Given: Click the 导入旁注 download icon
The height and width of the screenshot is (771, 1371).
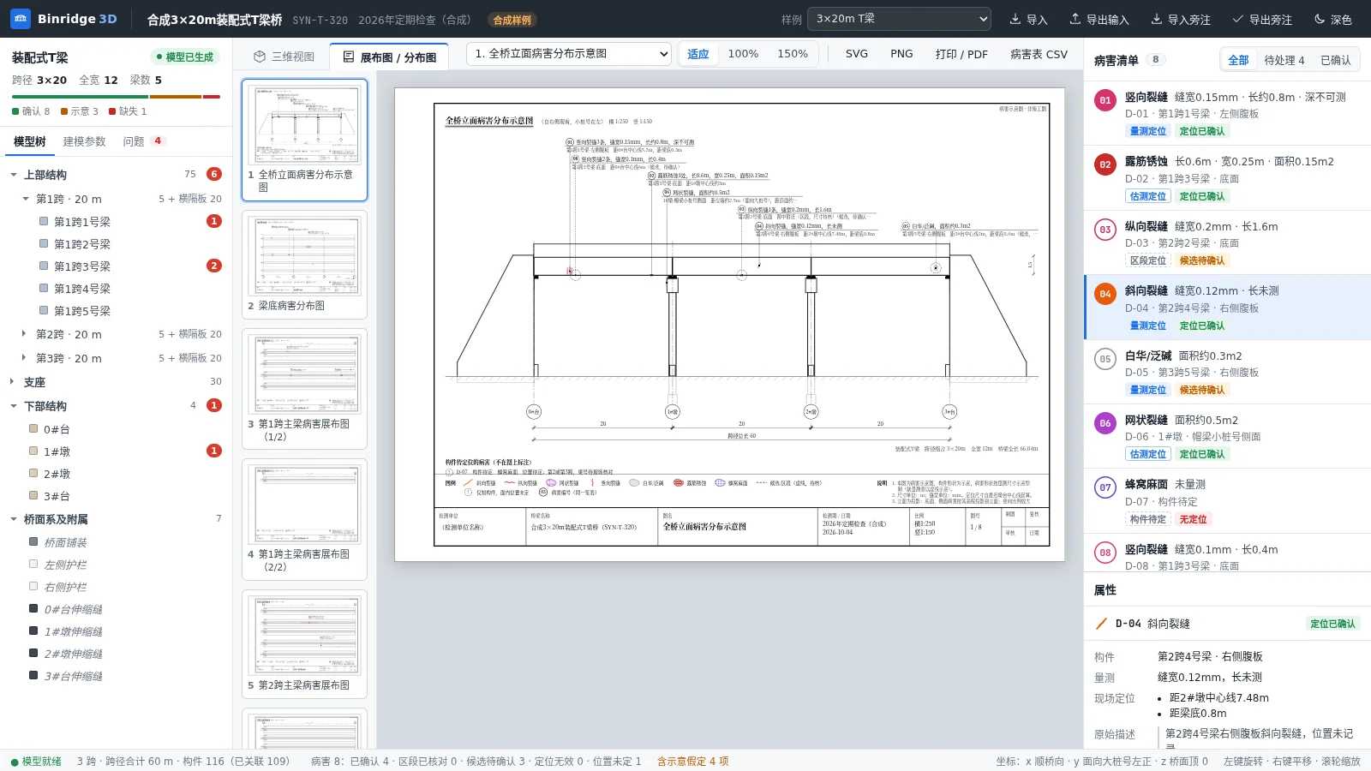Looking at the screenshot, I should click(x=1157, y=19).
